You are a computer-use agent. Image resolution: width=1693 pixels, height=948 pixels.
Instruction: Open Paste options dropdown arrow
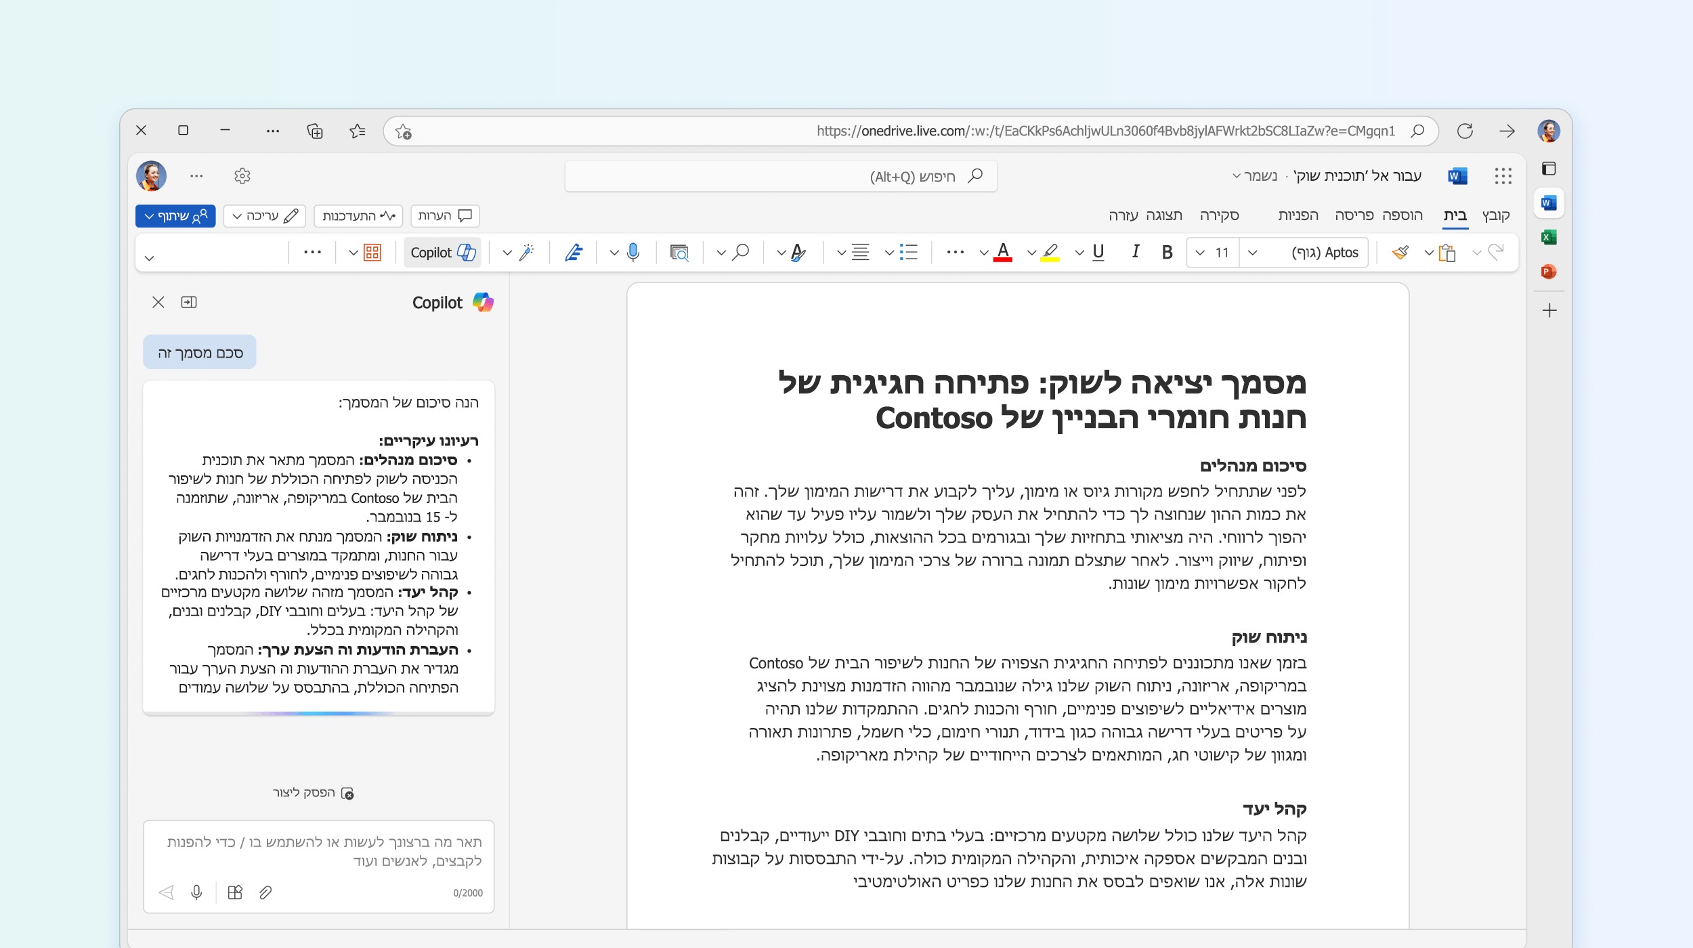[1429, 253]
